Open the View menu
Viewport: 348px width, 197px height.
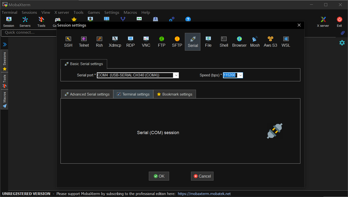46,12
